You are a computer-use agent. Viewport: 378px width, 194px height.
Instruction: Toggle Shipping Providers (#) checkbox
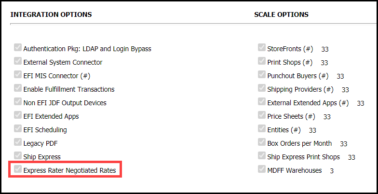pos(262,88)
